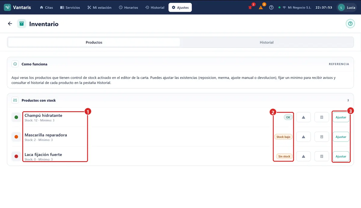Click the Como funciona heading
361x208 pixels.
click(34, 64)
